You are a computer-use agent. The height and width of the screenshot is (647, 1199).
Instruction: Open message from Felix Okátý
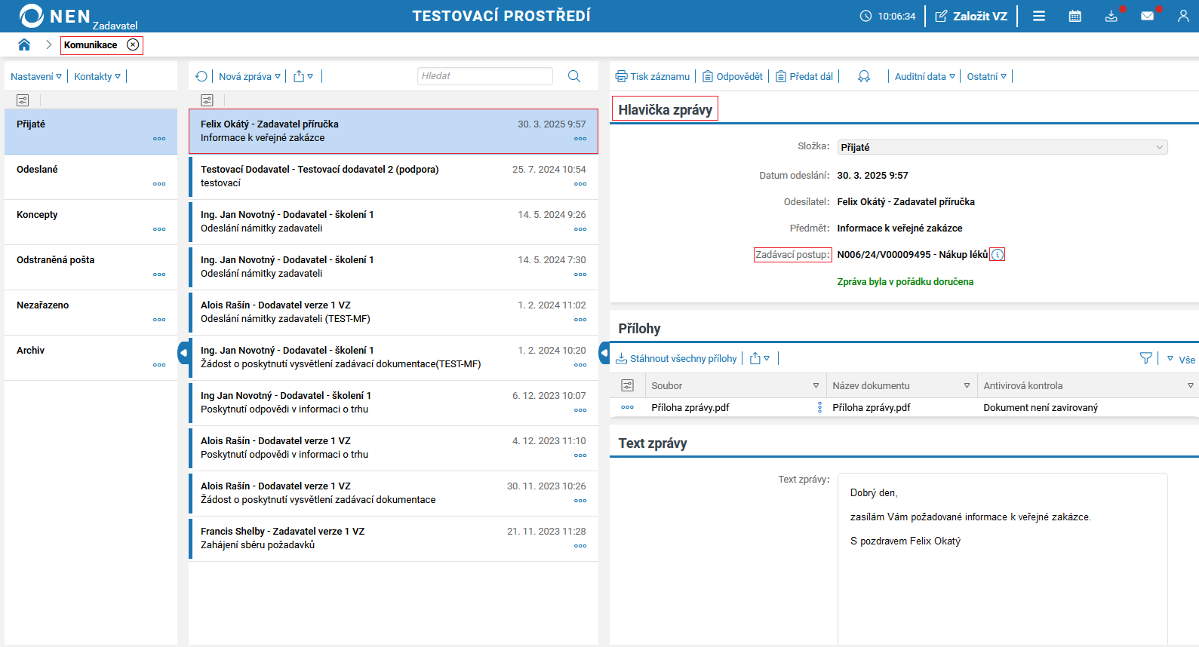point(393,131)
